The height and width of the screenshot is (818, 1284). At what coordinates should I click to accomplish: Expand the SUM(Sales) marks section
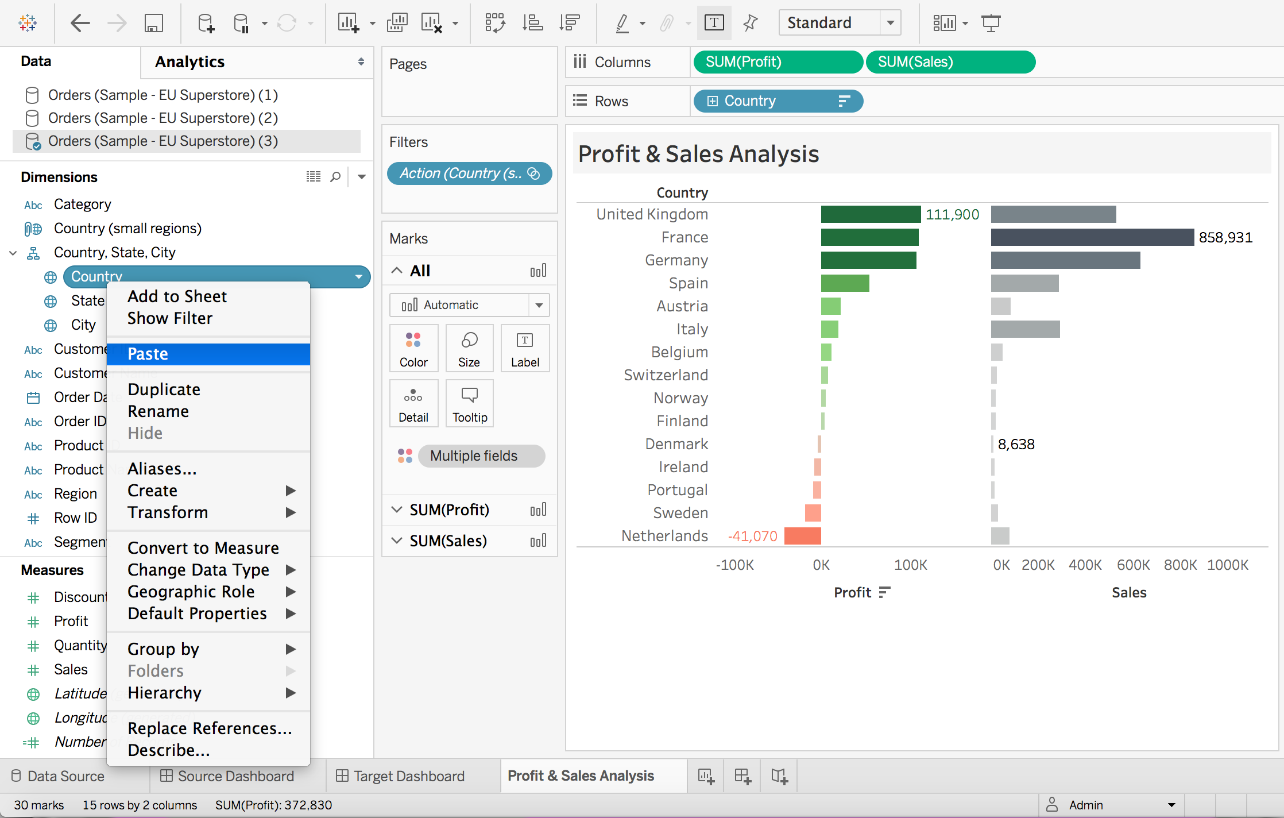point(397,541)
